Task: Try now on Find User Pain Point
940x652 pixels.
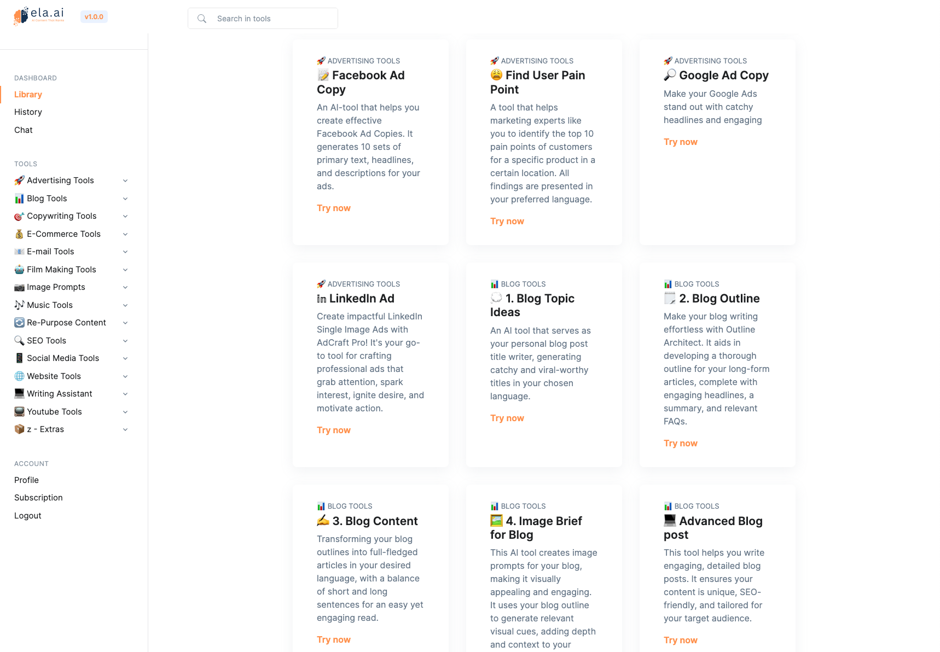Action: [507, 222]
